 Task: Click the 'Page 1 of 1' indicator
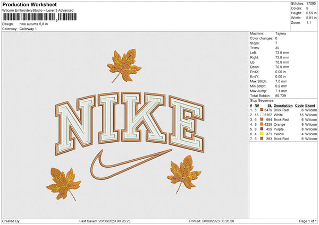tap(308, 221)
